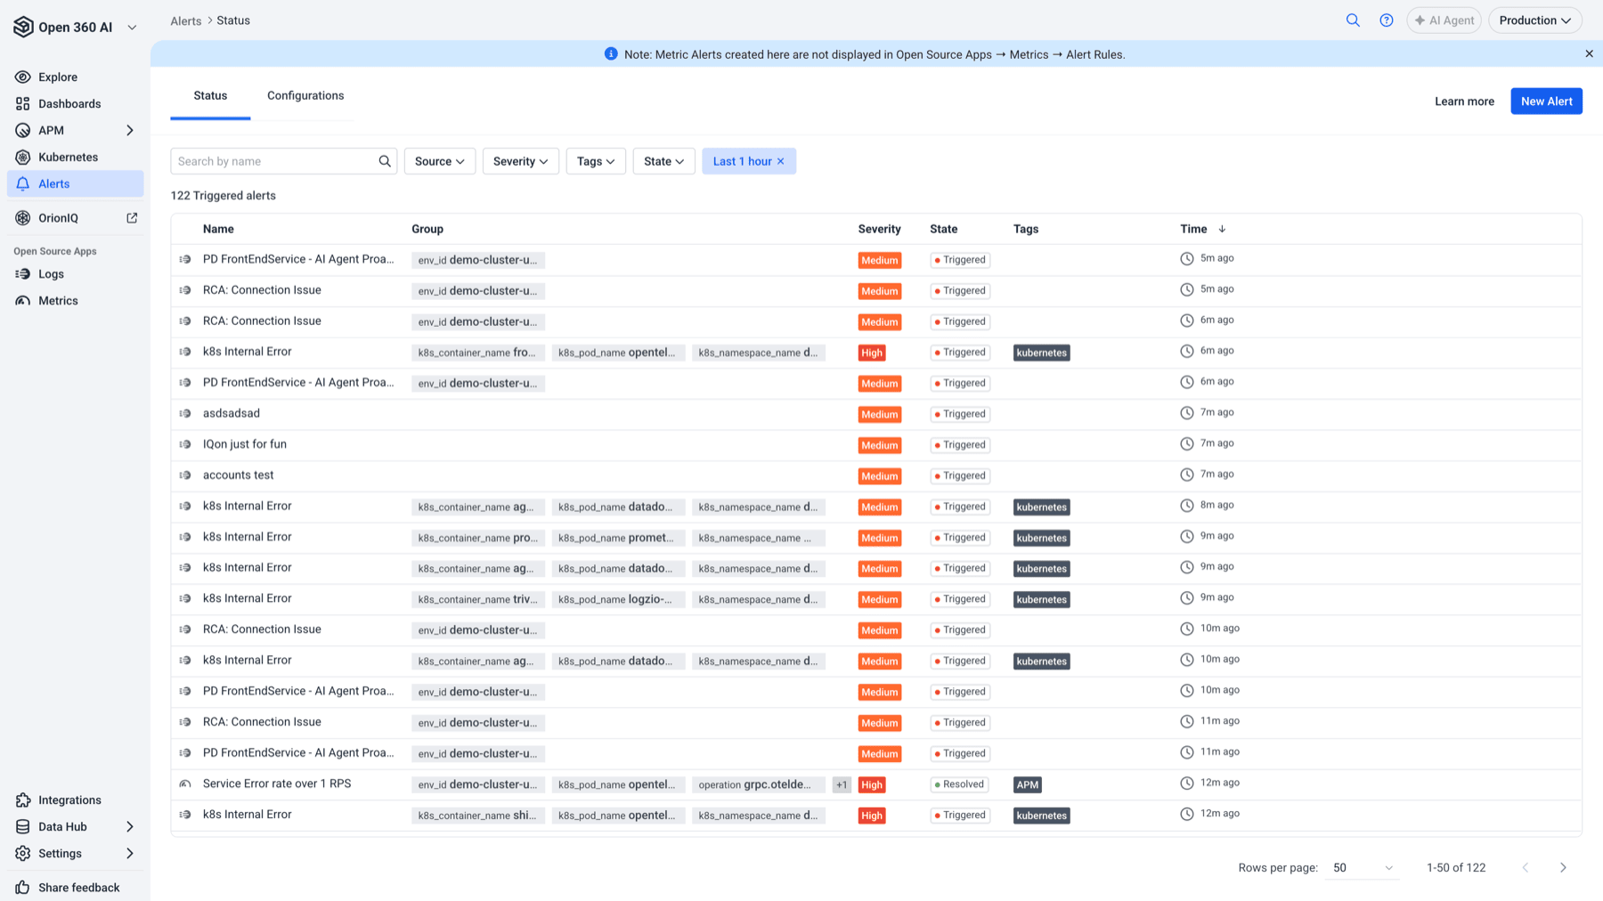1603x901 pixels.
Task: Click the info icon in the note banner
Action: (x=611, y=54)
